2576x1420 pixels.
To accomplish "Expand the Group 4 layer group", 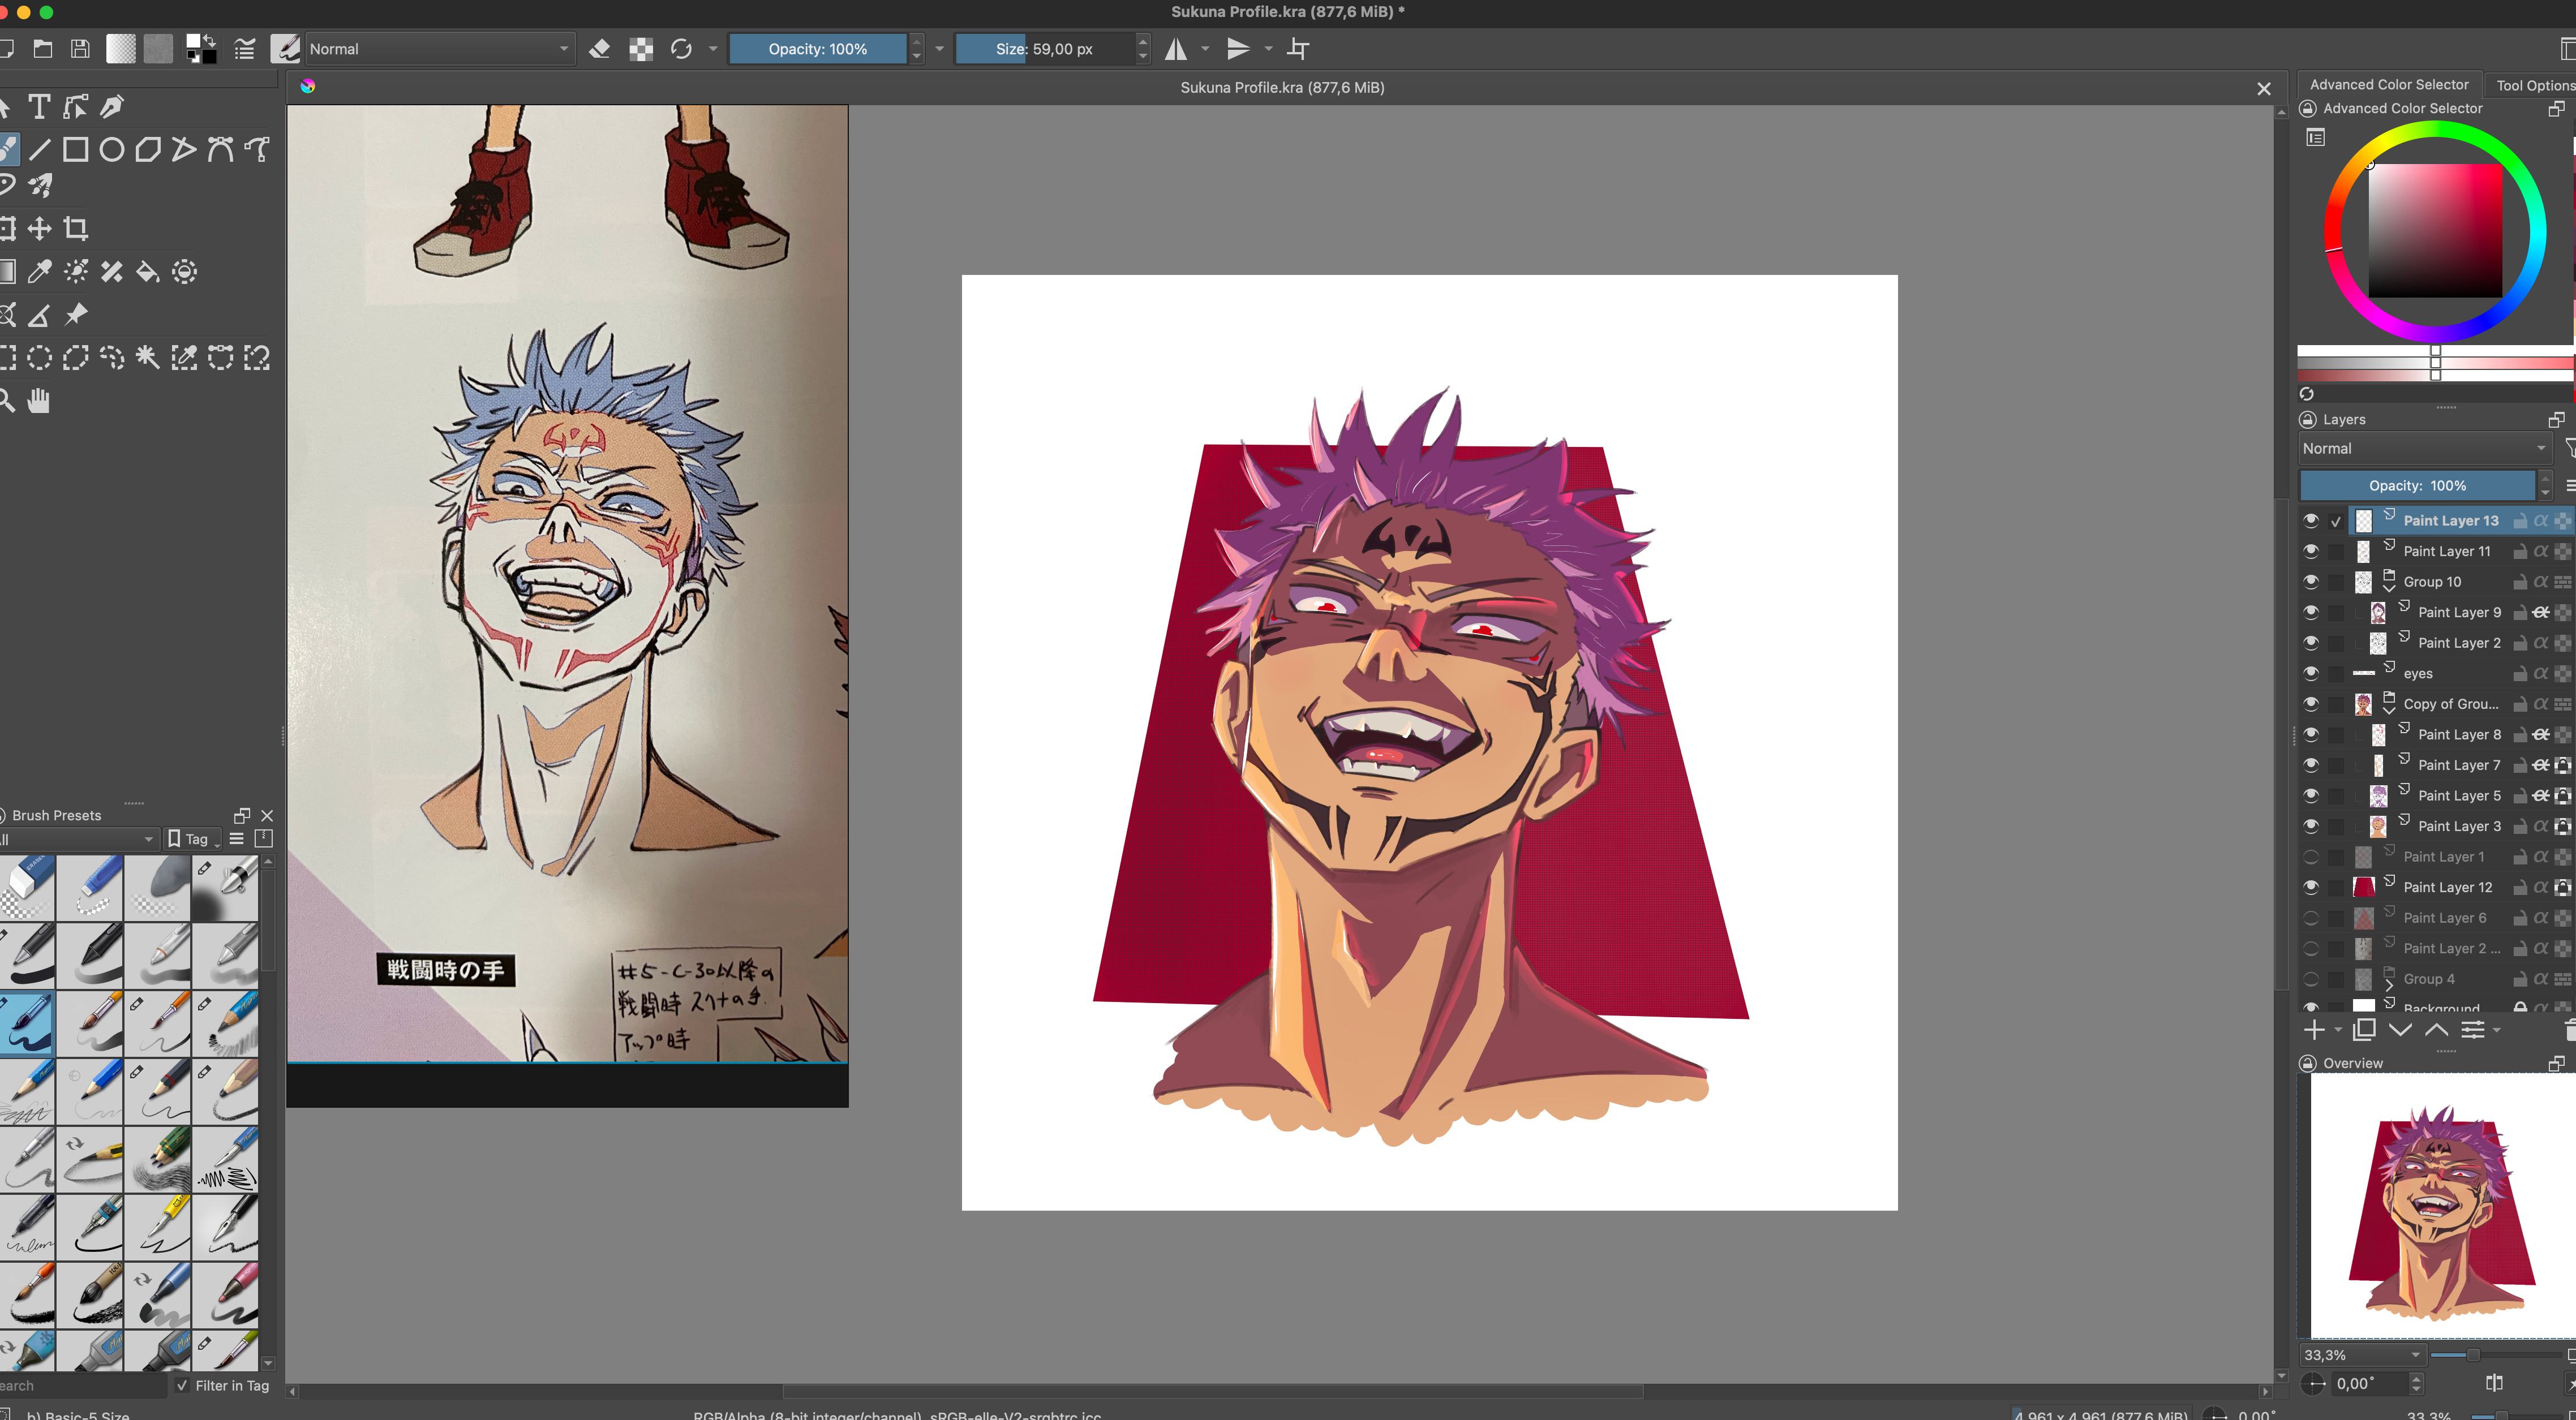I will (2389, 986).
